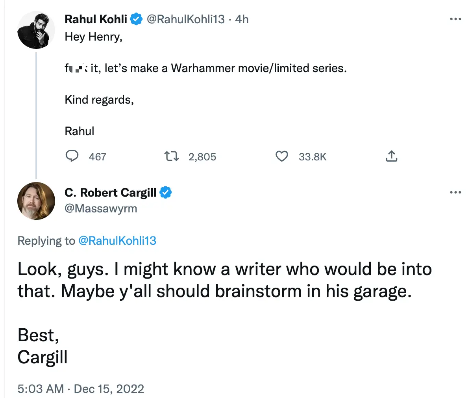470x398 pixels.
Task: Retweet Rahul Kohli's Warhammer tweet
Action: click(x=171, y=156)
